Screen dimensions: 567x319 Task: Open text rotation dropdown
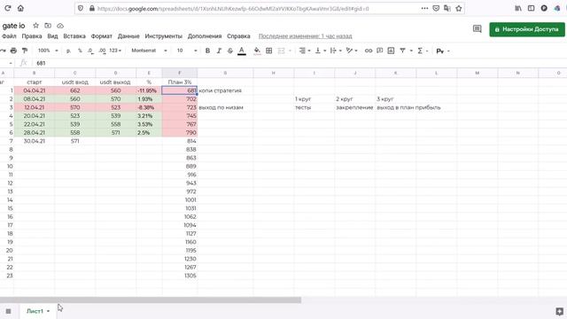pos(352,51)
